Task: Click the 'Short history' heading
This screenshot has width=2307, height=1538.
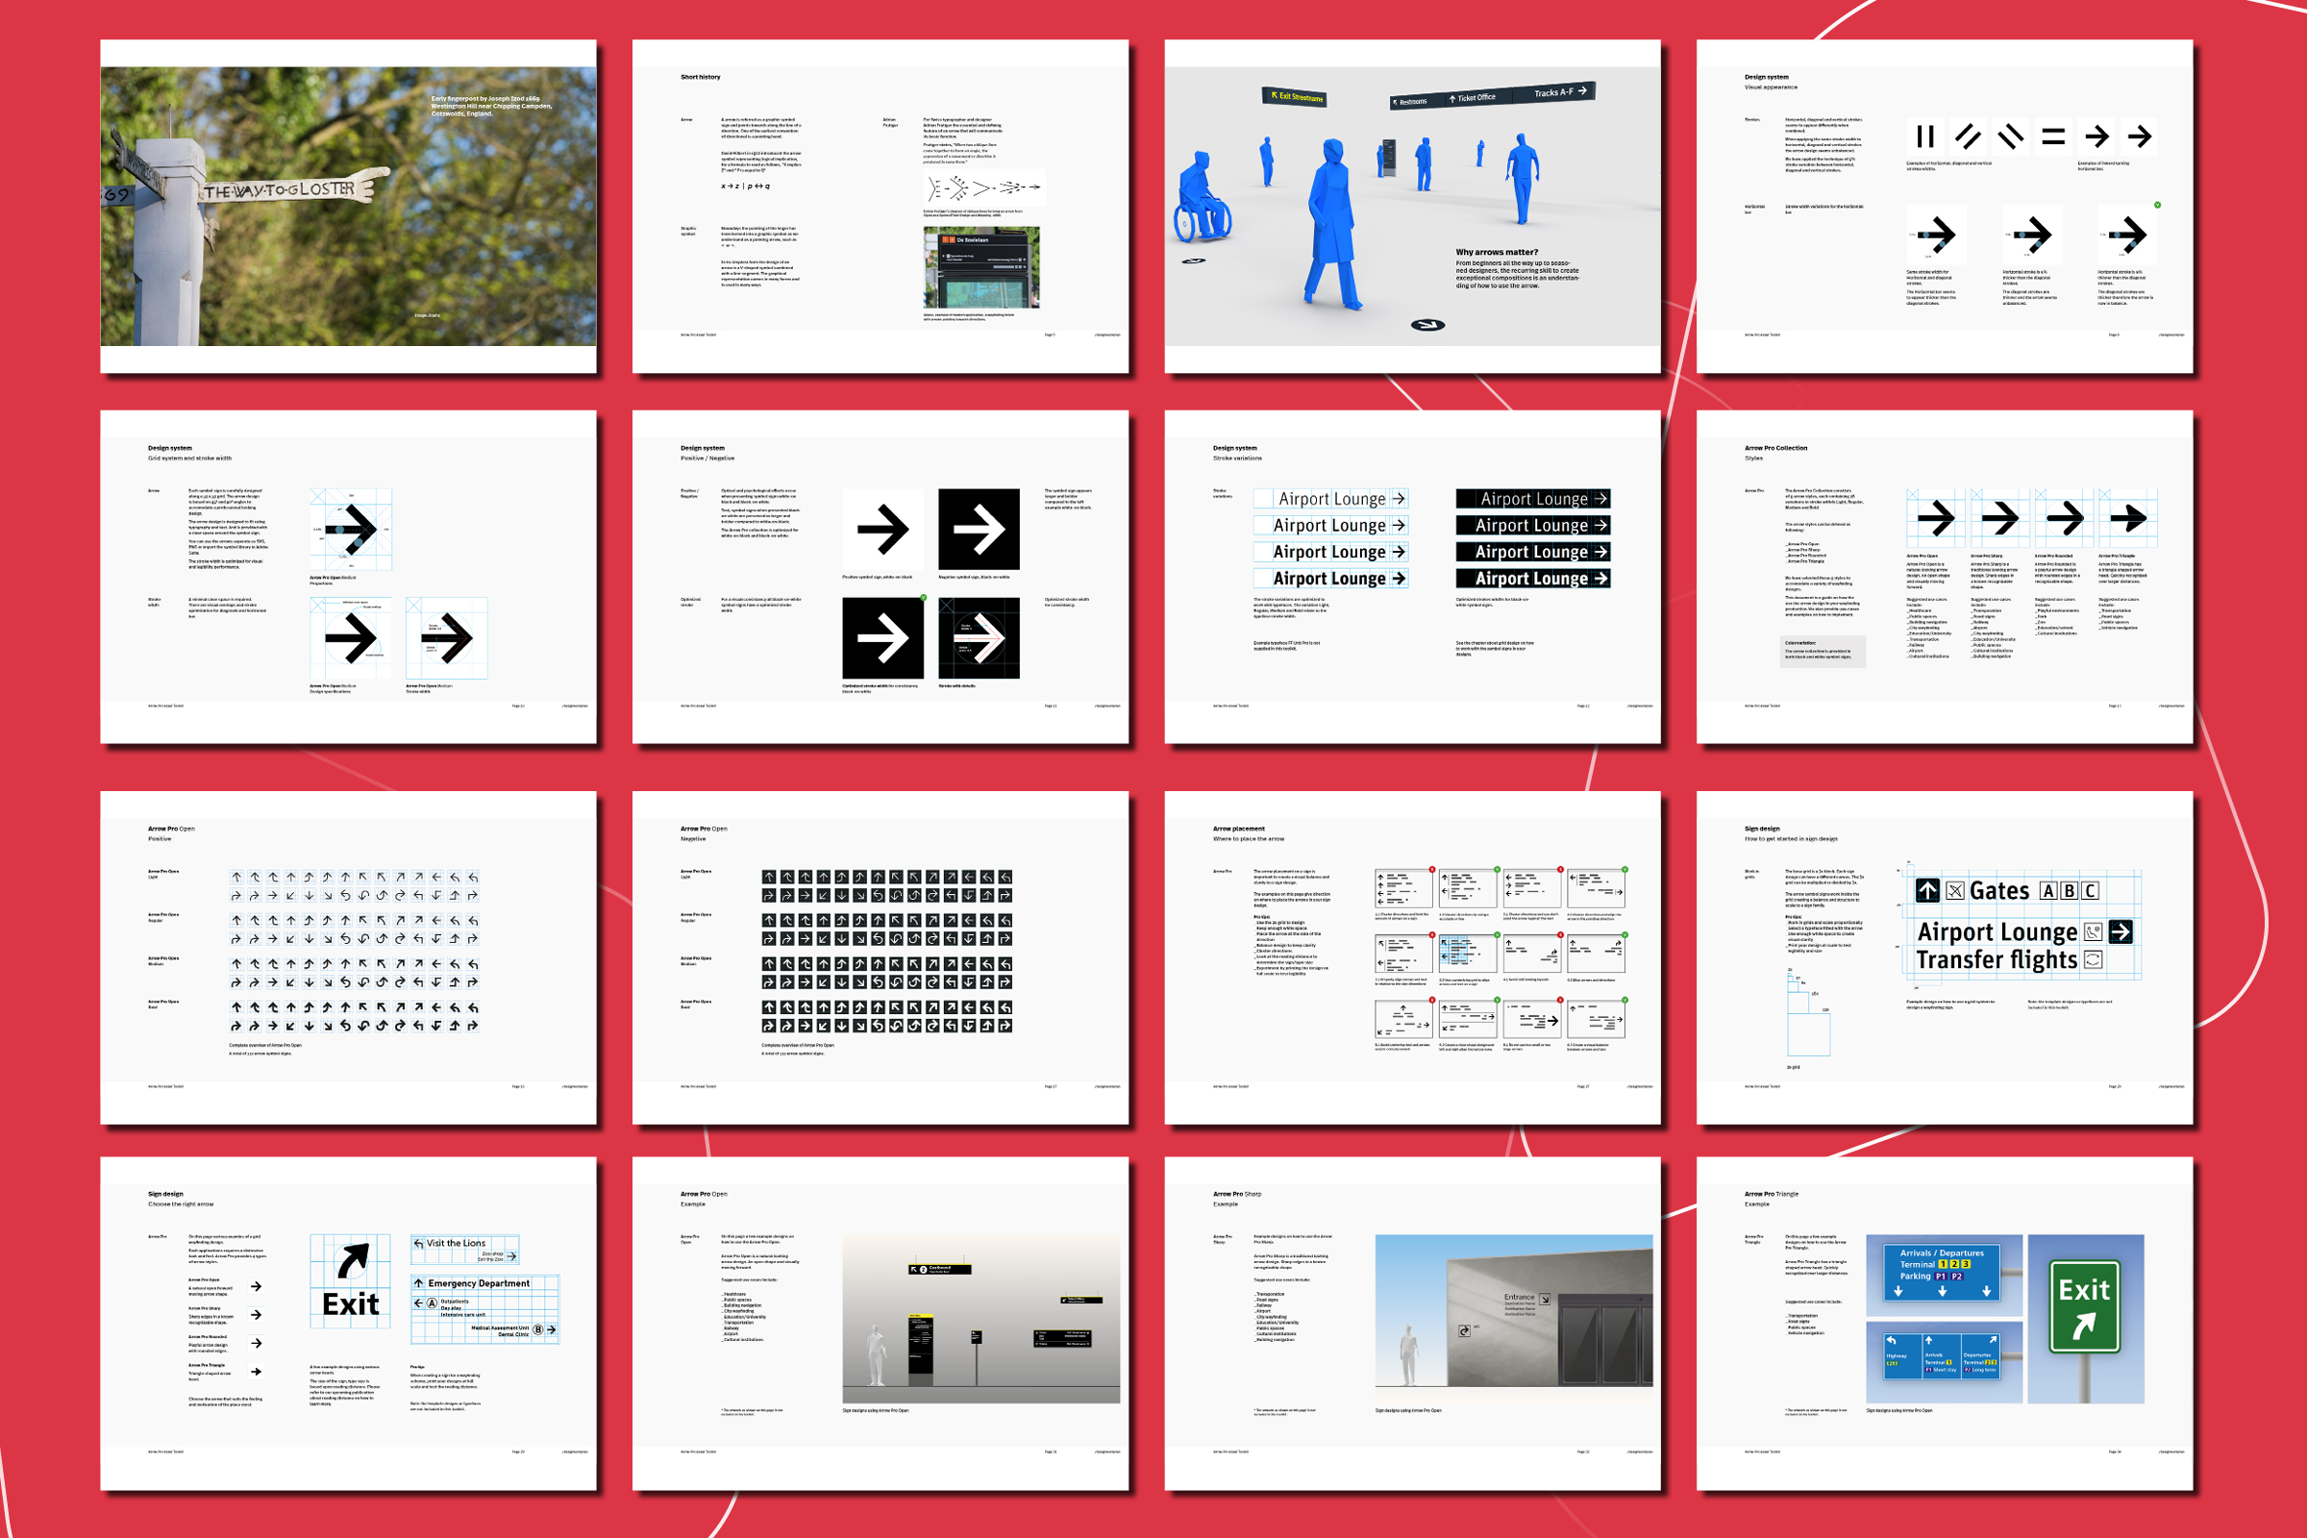Action: [701, 77]
